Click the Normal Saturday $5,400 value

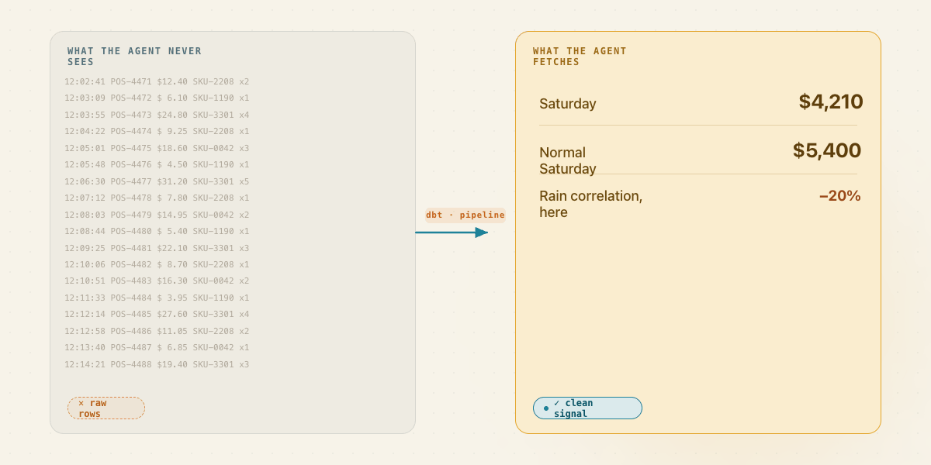tap(827, 150)
